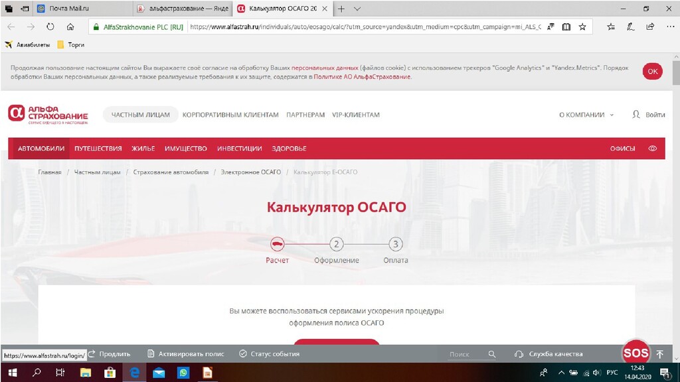Refresh the page

tap(50, 27)
